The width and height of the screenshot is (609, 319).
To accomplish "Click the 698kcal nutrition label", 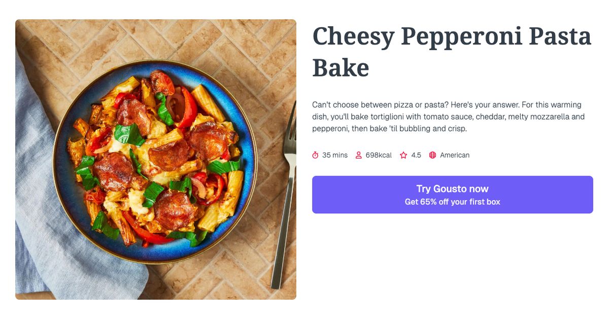I will point(378,155).
